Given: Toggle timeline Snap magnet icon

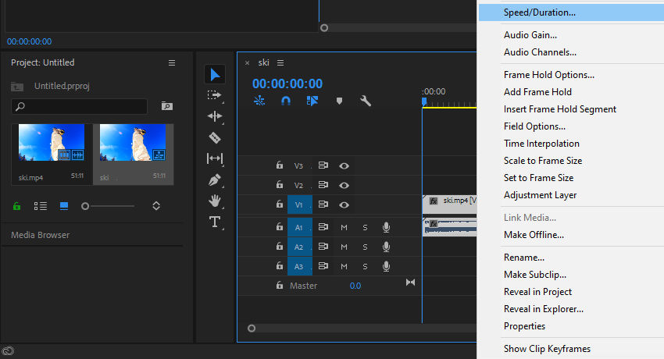Looking at the screenshot, I should click(286, 101).
